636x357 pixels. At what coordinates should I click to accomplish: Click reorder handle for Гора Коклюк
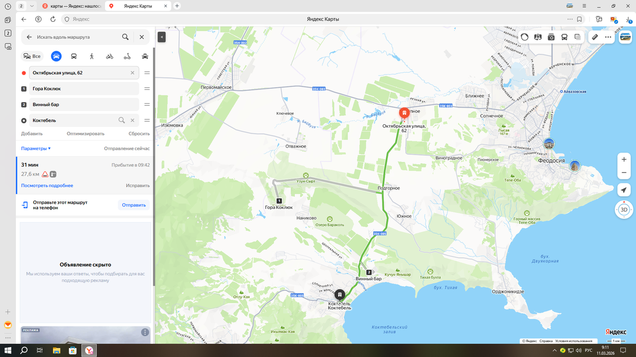click(147, 89)
